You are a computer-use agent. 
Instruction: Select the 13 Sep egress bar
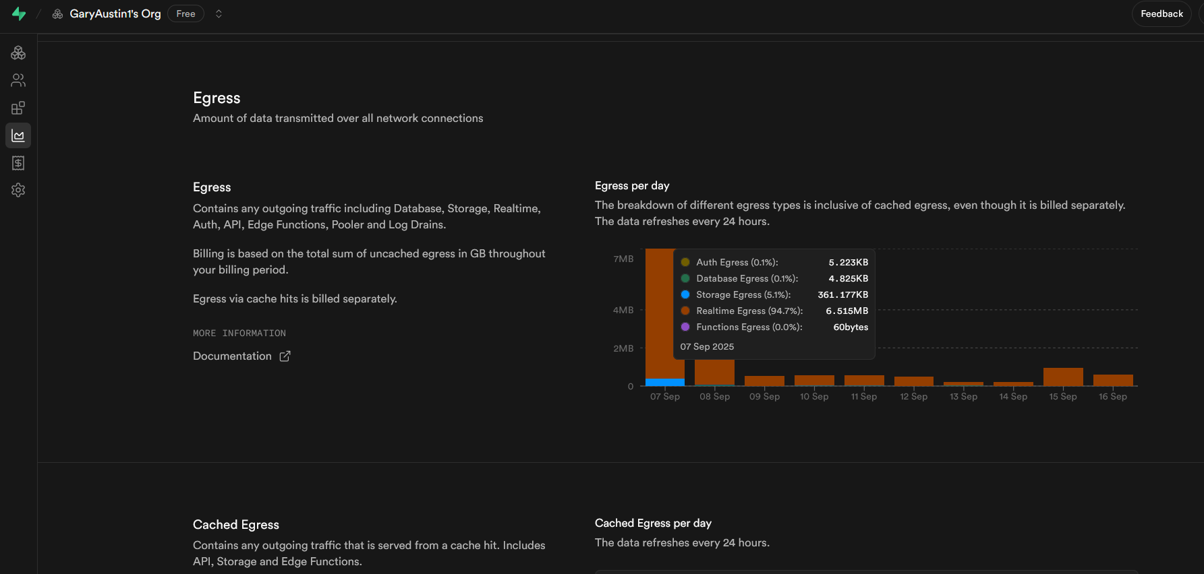point(963,384)
